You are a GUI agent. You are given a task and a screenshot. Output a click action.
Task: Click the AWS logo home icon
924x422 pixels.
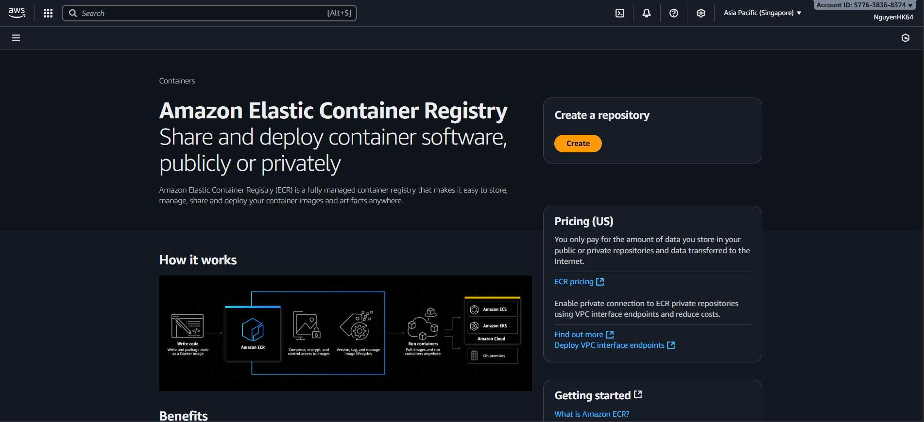pyautogui.click(x=17, y=13)
